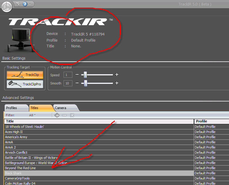Click the Smooth slider handle

point(85,83)
